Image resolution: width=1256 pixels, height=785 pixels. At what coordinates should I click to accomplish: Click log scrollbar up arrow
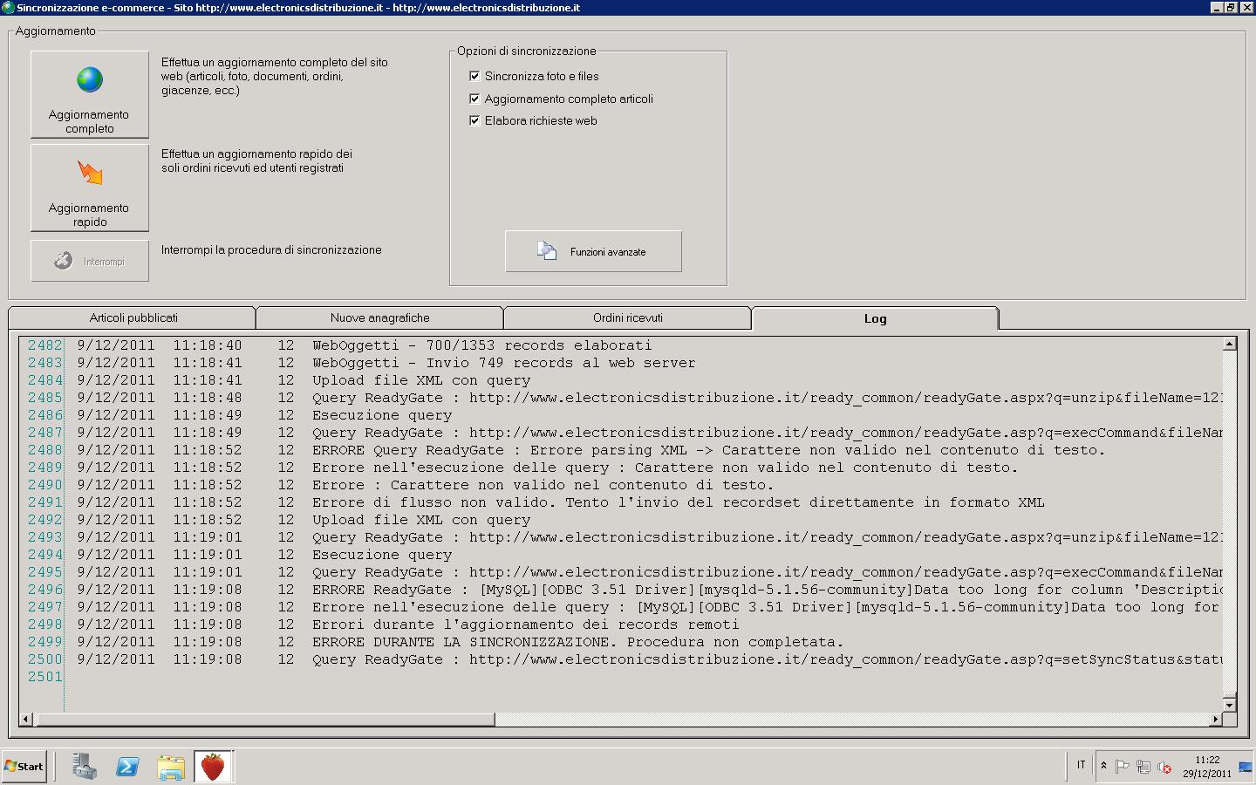pos(1229,344)
